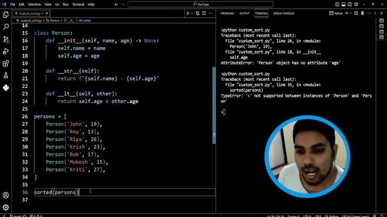Open the Help menu
387x217 pixels.
click(91, 4)
